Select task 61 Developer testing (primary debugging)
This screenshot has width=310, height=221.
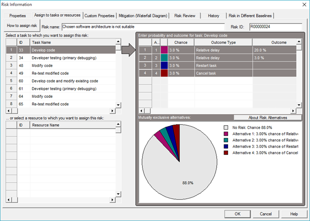pos(61,88)
